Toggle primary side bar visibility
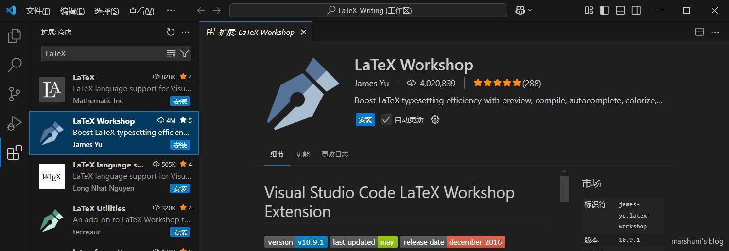The image size is (729, 251). tap(605, 10)
